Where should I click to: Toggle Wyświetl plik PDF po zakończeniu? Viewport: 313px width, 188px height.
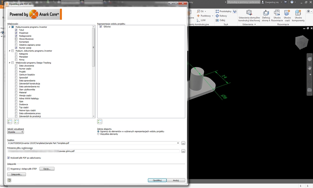click(x=9, y=158)
